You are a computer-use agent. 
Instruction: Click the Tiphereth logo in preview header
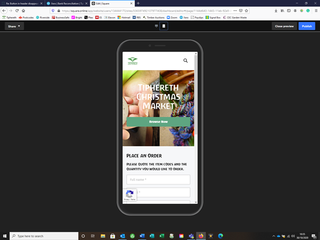pos(132,61)
